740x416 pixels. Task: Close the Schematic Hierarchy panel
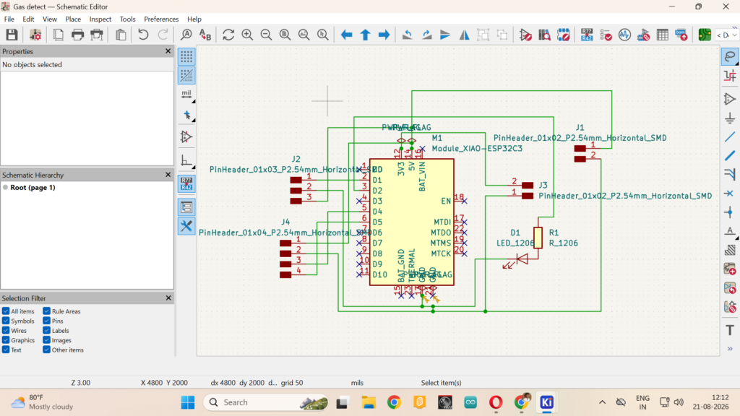[168, 175]
